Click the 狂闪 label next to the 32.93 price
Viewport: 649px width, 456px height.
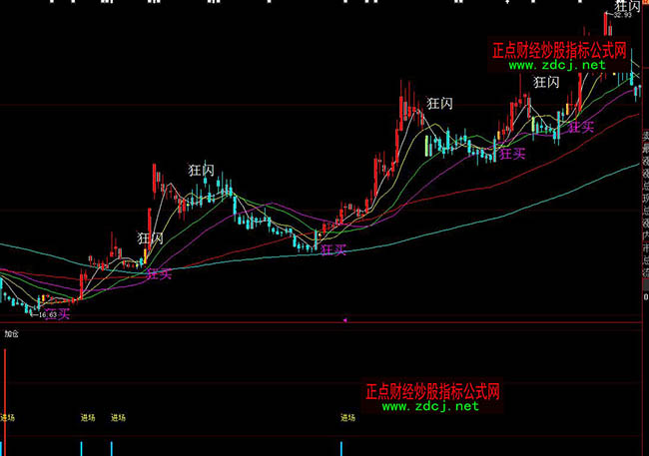(628, 7)
